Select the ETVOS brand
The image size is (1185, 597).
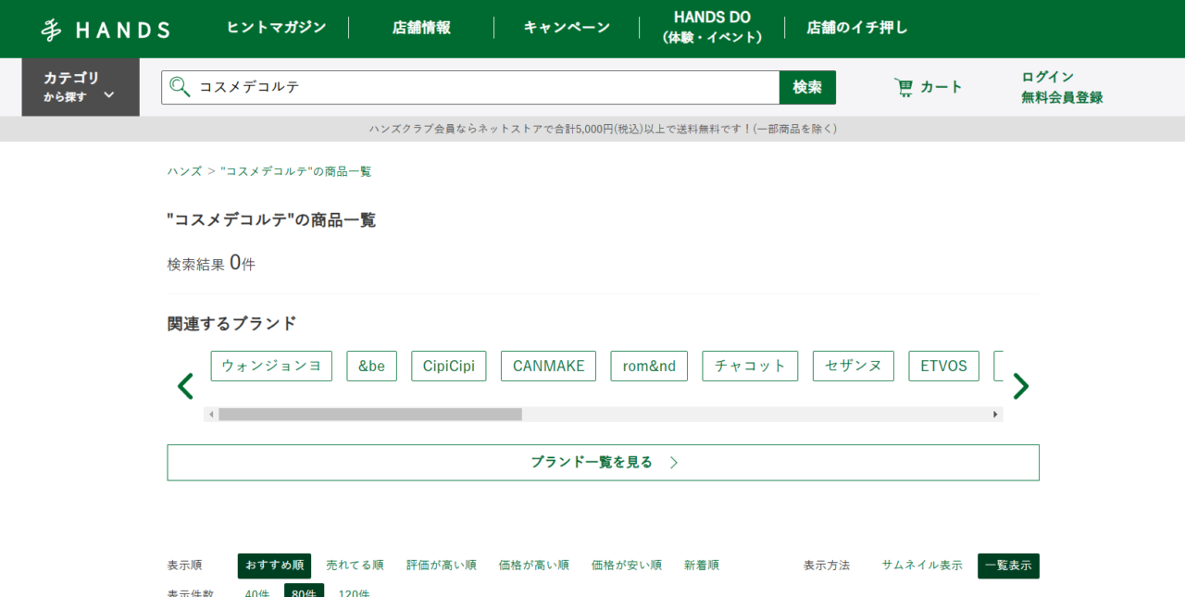click(943, 366)
